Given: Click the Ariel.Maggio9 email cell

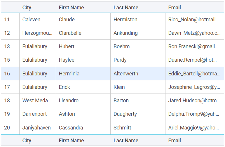Looking at the screenshot, I should click(194, 128).
